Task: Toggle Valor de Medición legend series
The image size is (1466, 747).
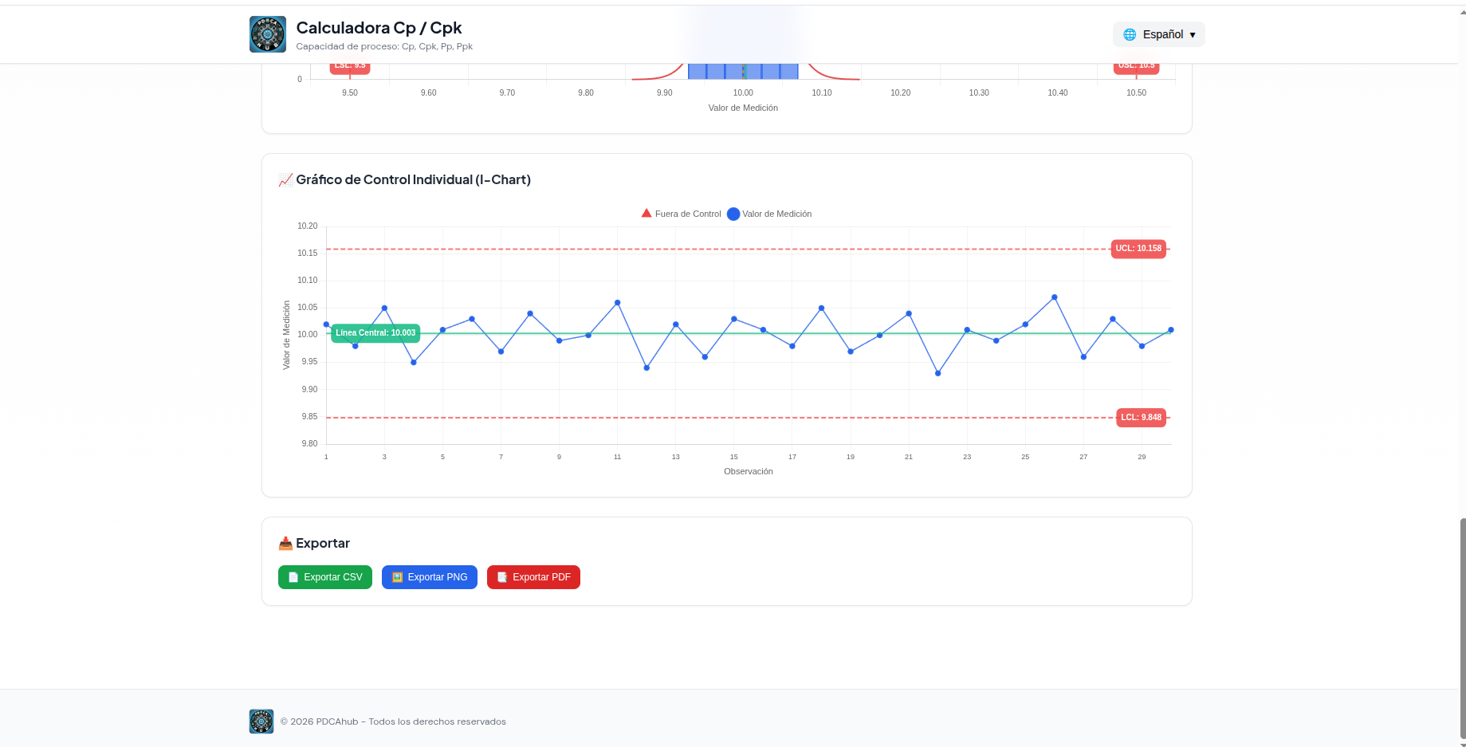Action: 769,214
